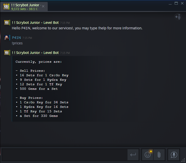Image resolution: width=186 pixels, height=163 pixels.
Task: Click Scrybot avatar next to prices message
Action: click(7, 53)
